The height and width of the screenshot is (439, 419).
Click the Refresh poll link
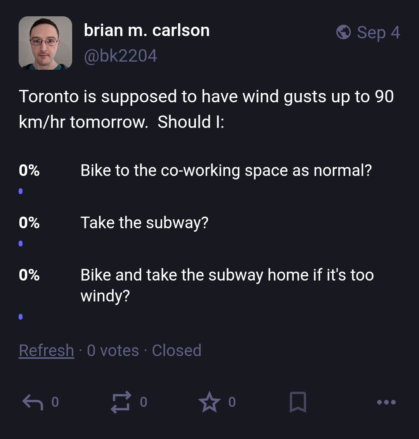[47, 350]
